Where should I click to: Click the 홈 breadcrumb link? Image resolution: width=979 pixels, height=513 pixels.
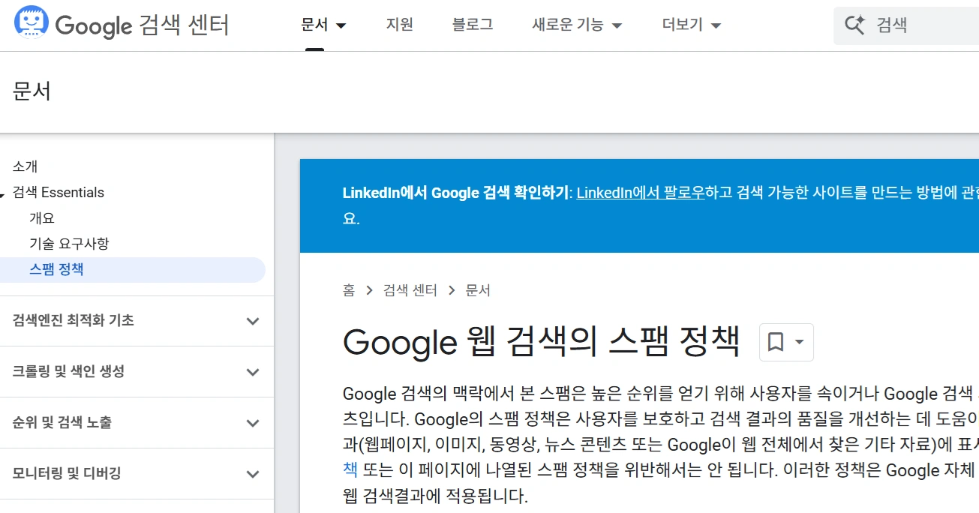pos(349,290)
